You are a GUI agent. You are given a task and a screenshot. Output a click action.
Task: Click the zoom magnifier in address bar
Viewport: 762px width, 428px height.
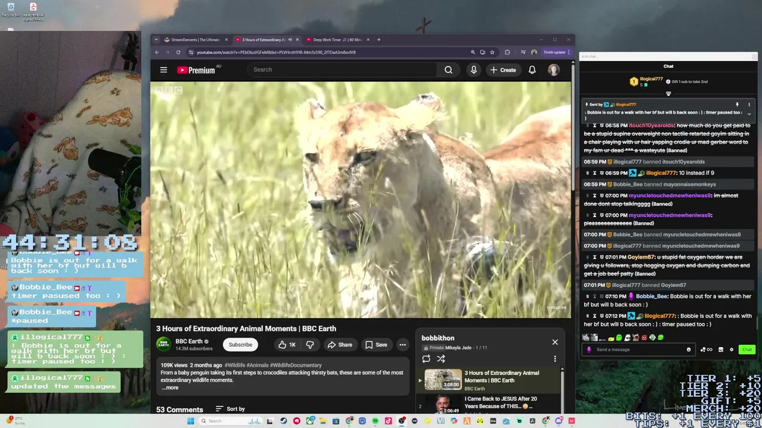(473, 52)
